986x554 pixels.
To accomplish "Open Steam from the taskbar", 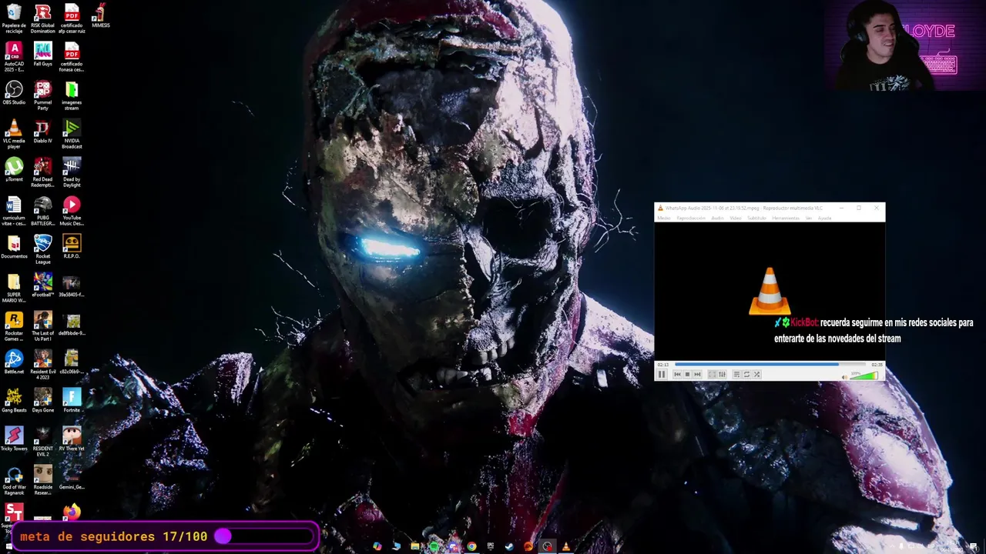I will pos(509,546).
